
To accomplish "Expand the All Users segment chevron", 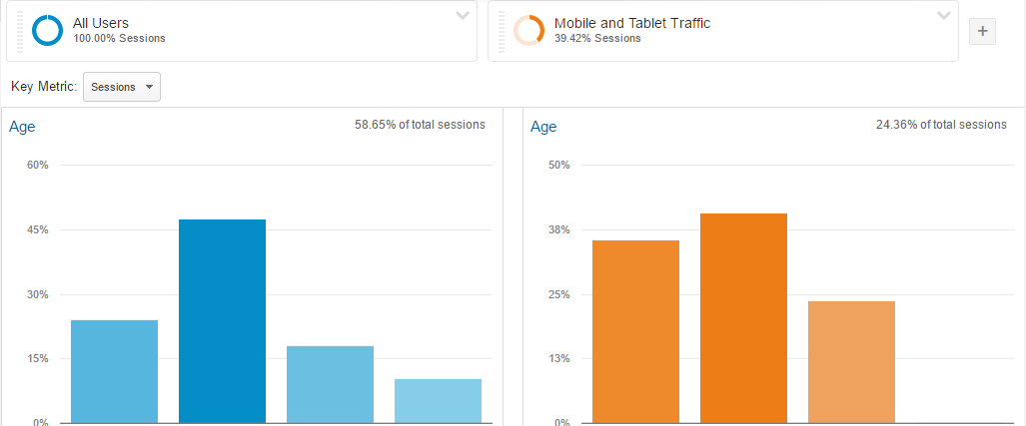I will [x=462, y=16].
